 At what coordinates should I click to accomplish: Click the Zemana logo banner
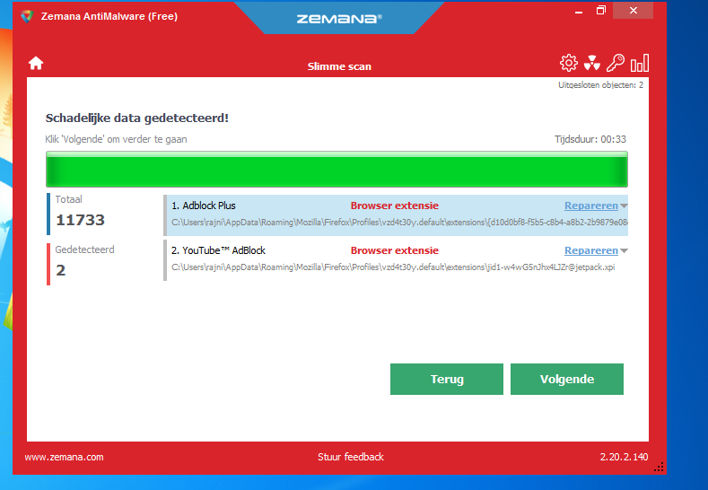[339, 18]
